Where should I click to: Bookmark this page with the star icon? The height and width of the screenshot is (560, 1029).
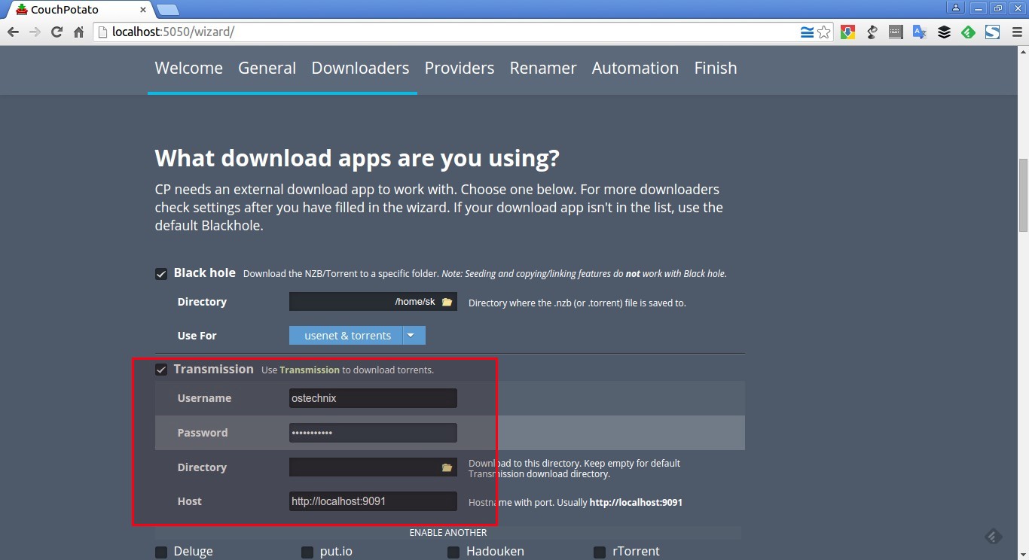pos(824,32)
